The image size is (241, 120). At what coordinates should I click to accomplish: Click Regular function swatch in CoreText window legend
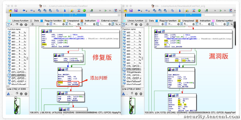coord(42,21)
